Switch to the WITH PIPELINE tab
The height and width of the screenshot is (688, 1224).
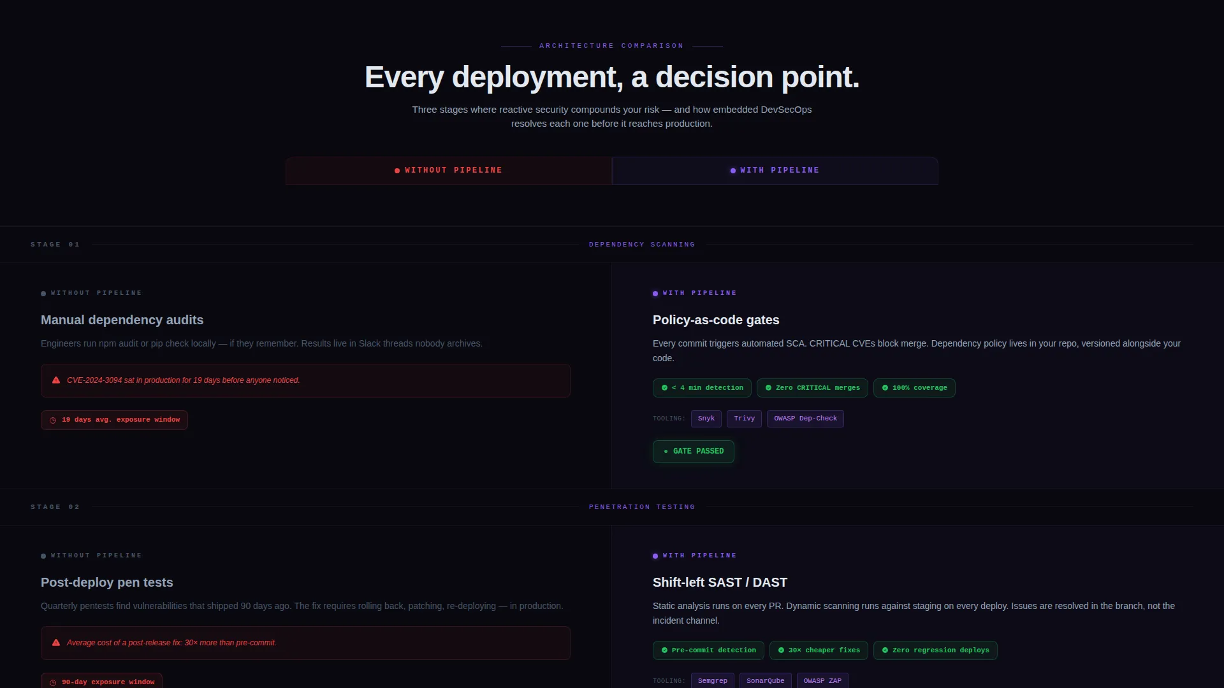(775, 171)
